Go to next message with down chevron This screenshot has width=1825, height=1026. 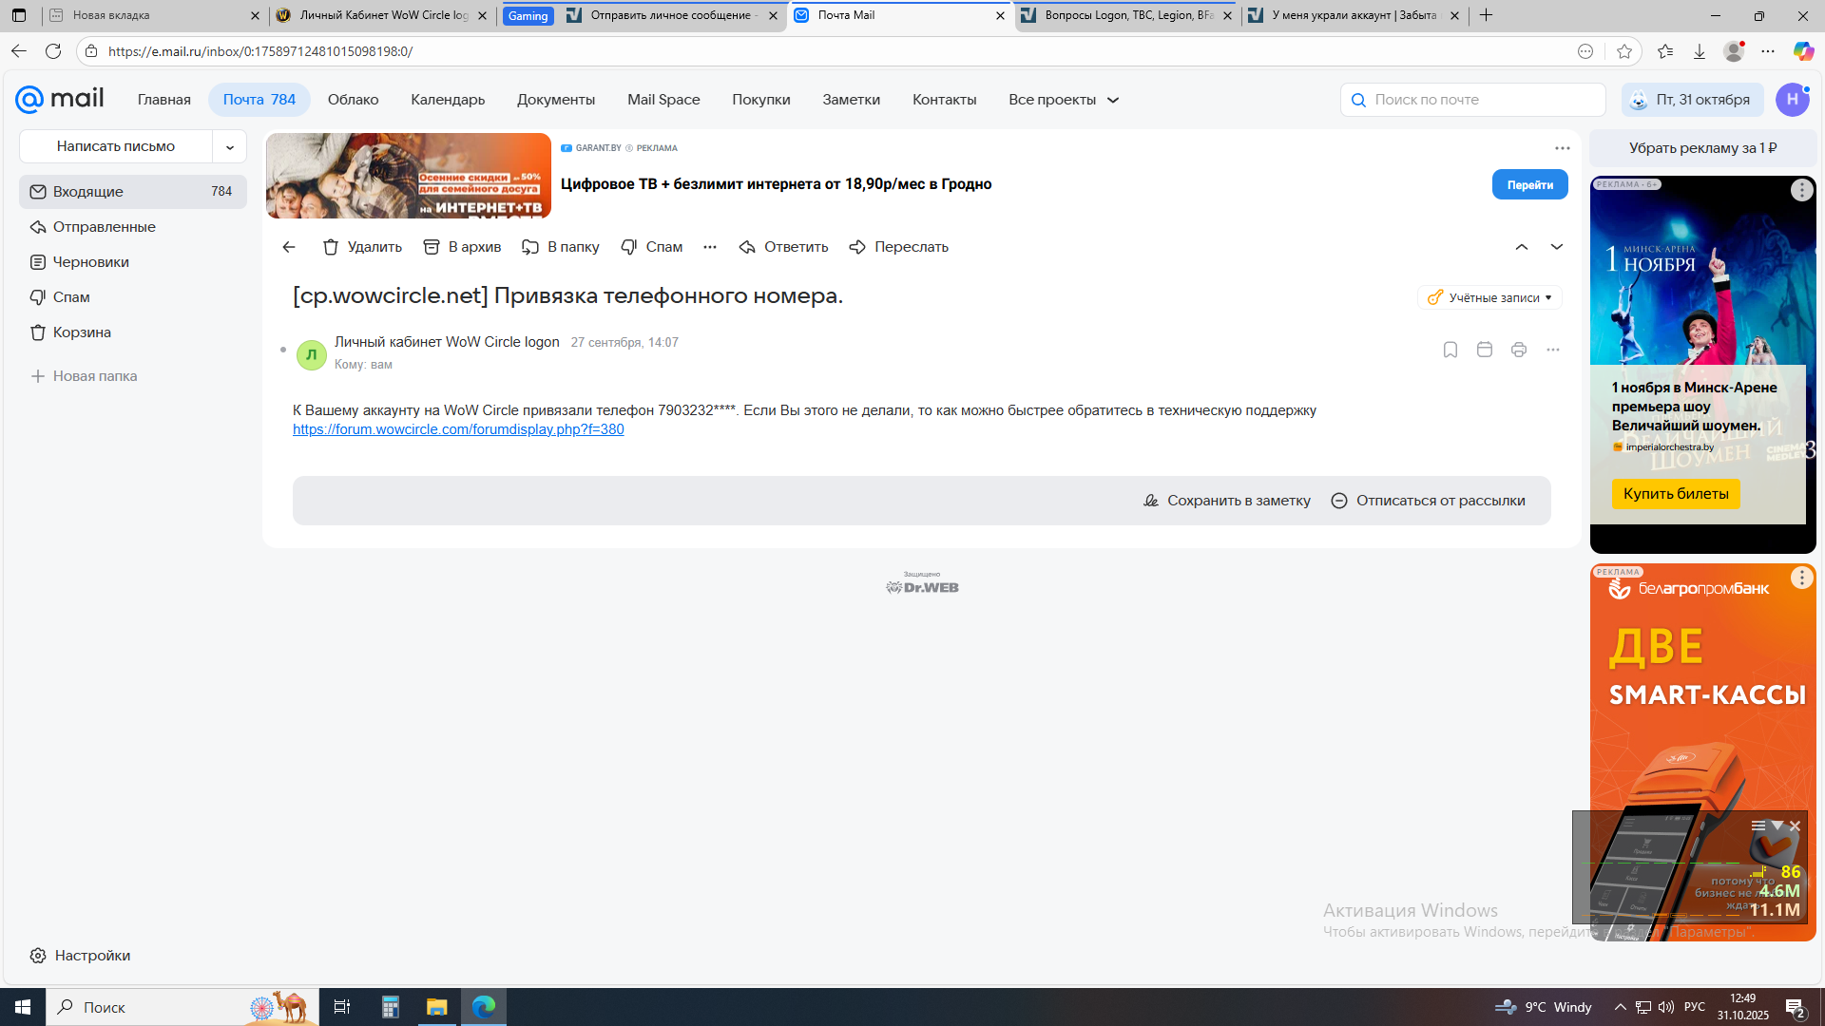click(1557, 247)
